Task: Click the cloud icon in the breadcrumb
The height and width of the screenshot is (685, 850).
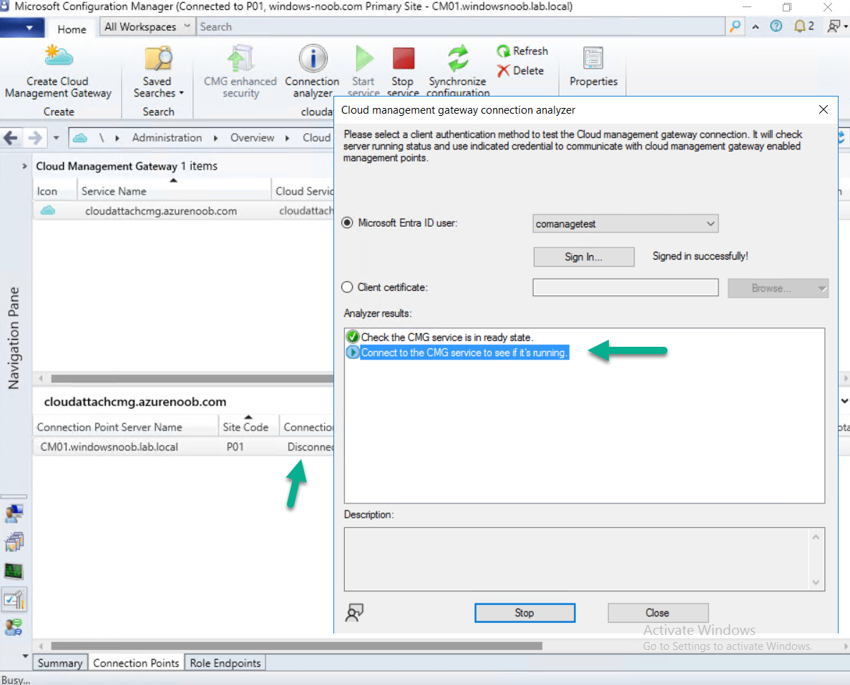Action: coord(80,138)
